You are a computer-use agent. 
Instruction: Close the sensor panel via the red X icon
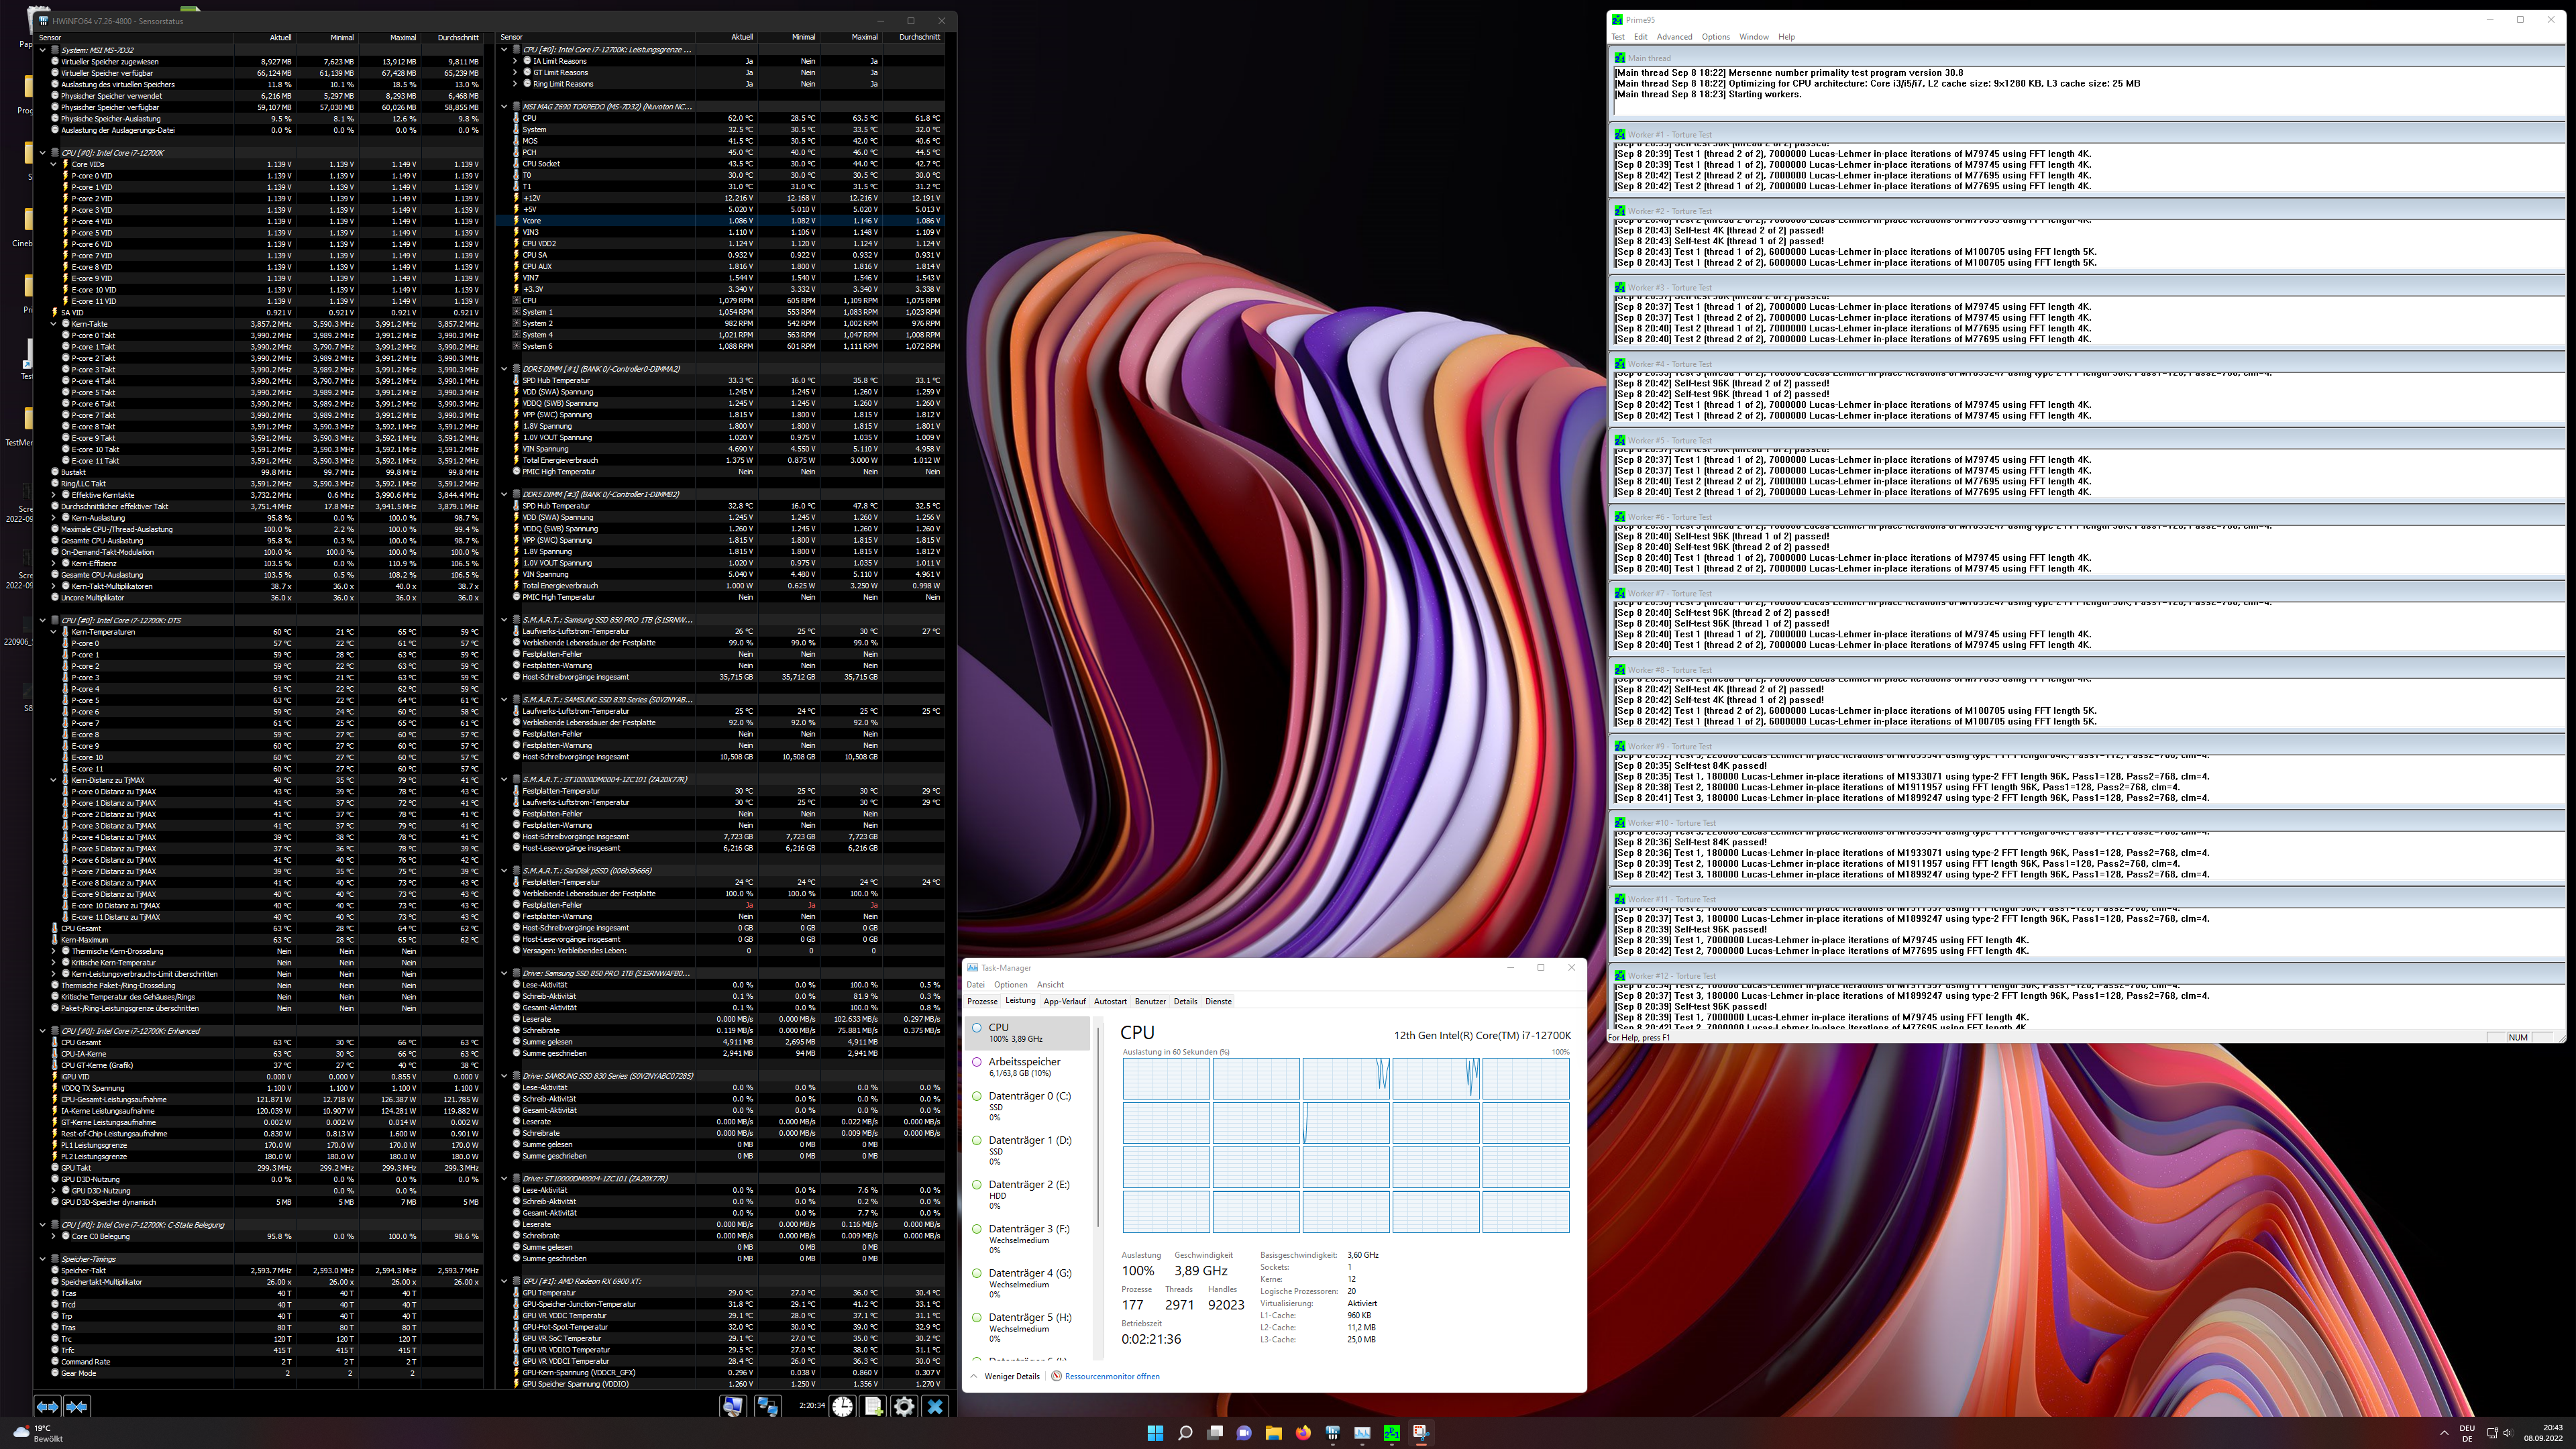click(x=936, y=1406)
